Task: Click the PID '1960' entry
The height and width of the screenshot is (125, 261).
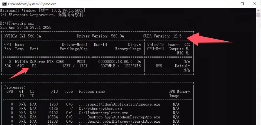Action: 53,104
